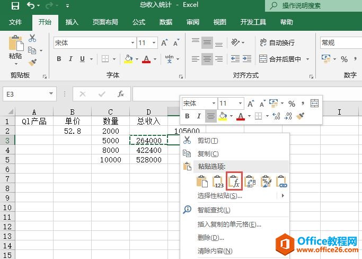Toggle Wrap Text (自动换行)
Image resolution: width=362 pixels, height=259 pixels.
tap(277, 42)
